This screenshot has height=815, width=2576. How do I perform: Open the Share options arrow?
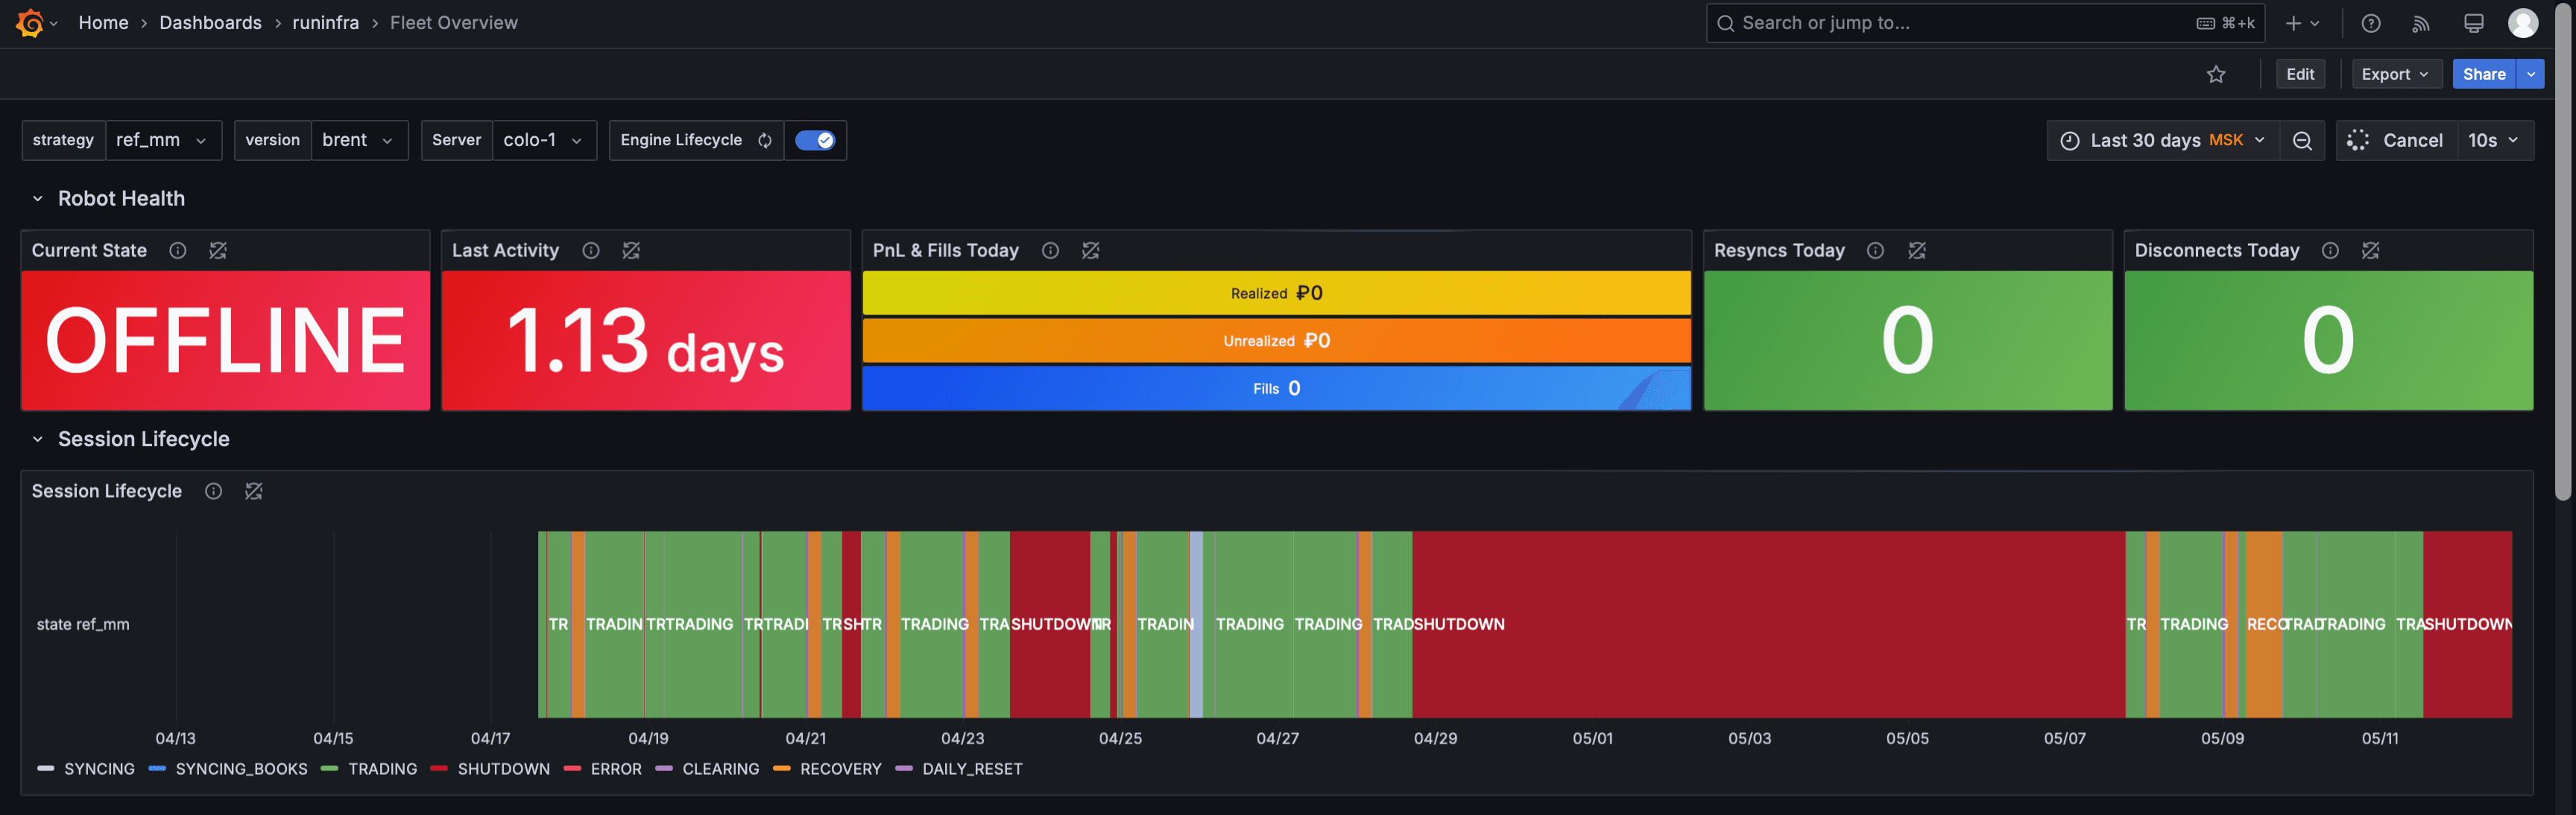coord(2531,74)
